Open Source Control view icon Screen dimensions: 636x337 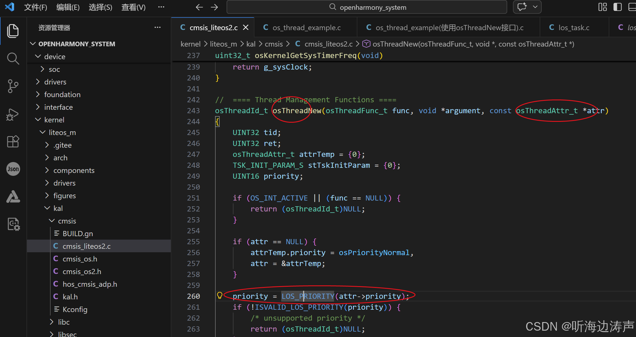click(x=13, y=86)
